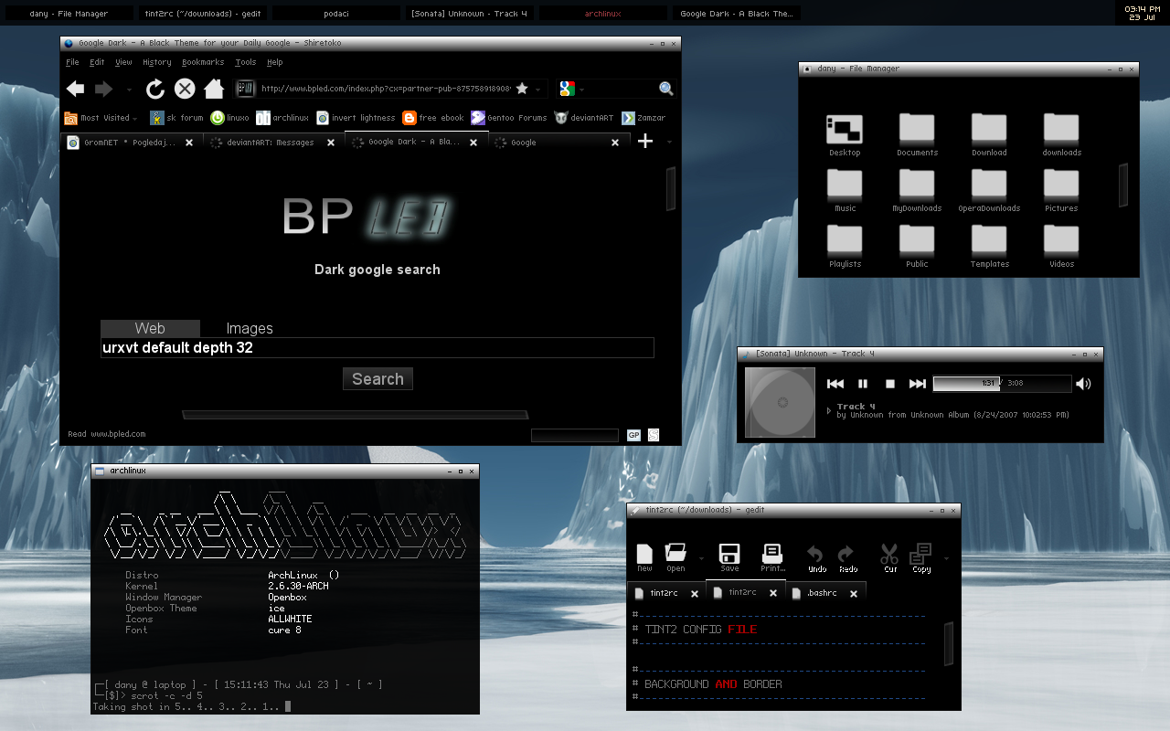
Task: Click the GP icon in Firefox status bar
Action: [x=633, y=435]
